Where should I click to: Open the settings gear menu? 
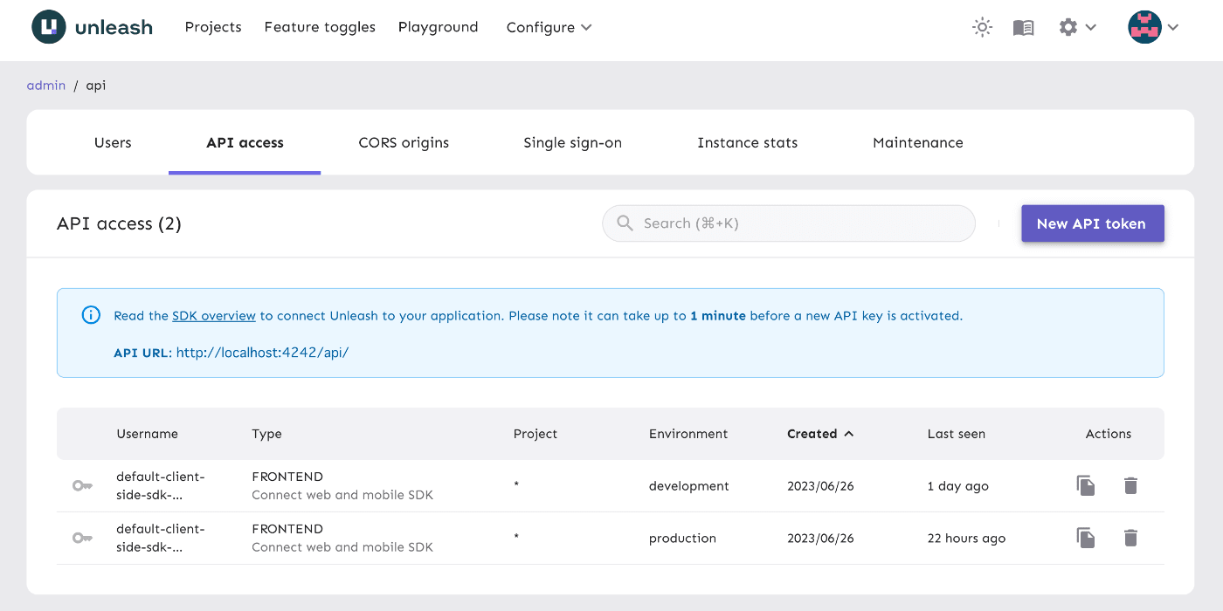[x=1068, y=27]
